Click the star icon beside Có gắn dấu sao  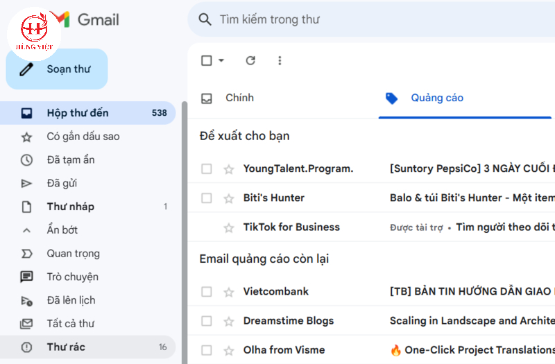pos(26,137)
